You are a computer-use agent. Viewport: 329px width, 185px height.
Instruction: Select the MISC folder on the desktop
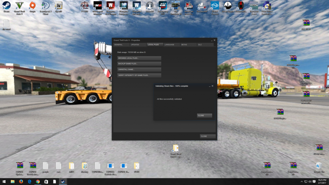71,167
